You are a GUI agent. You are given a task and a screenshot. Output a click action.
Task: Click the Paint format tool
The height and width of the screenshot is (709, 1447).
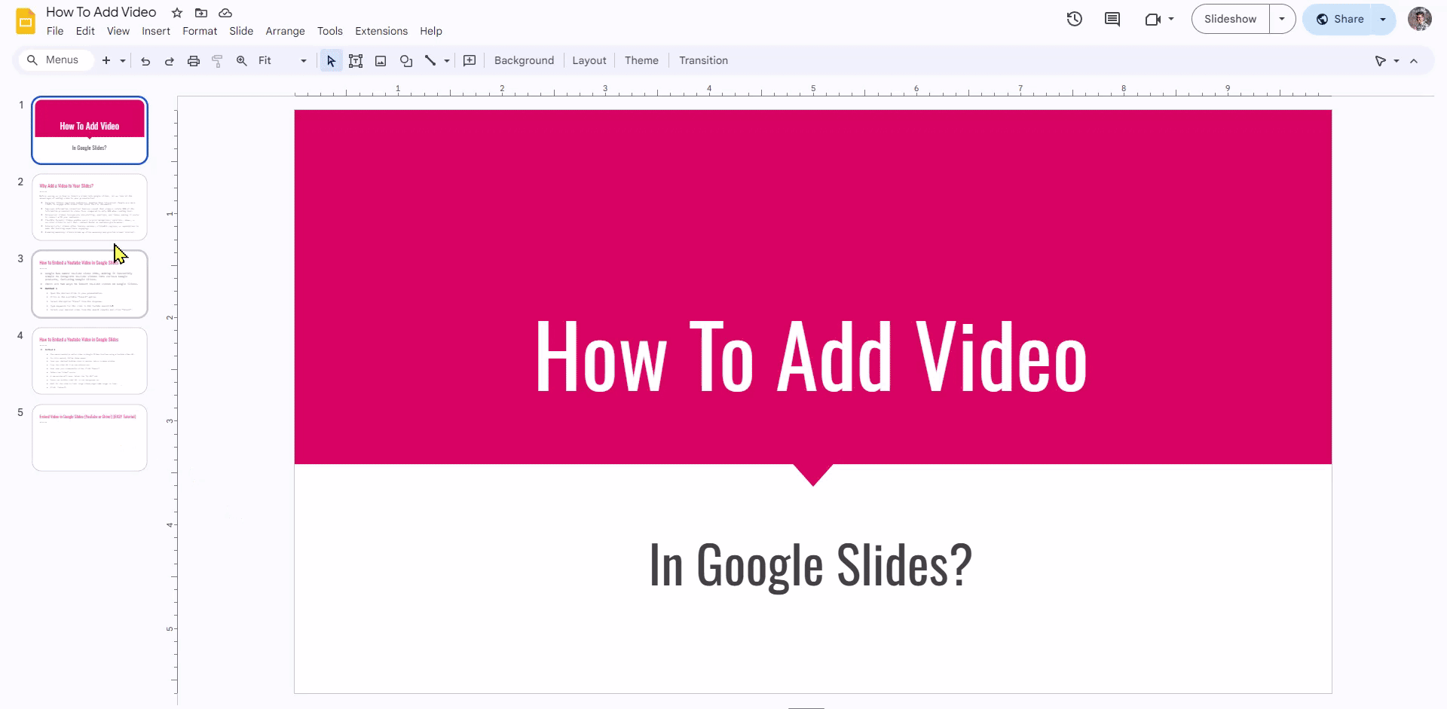click(x=217, y=60)
